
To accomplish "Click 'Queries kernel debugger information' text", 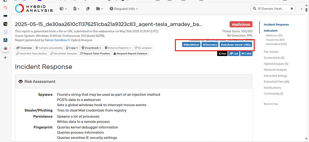I will [88, 127].
